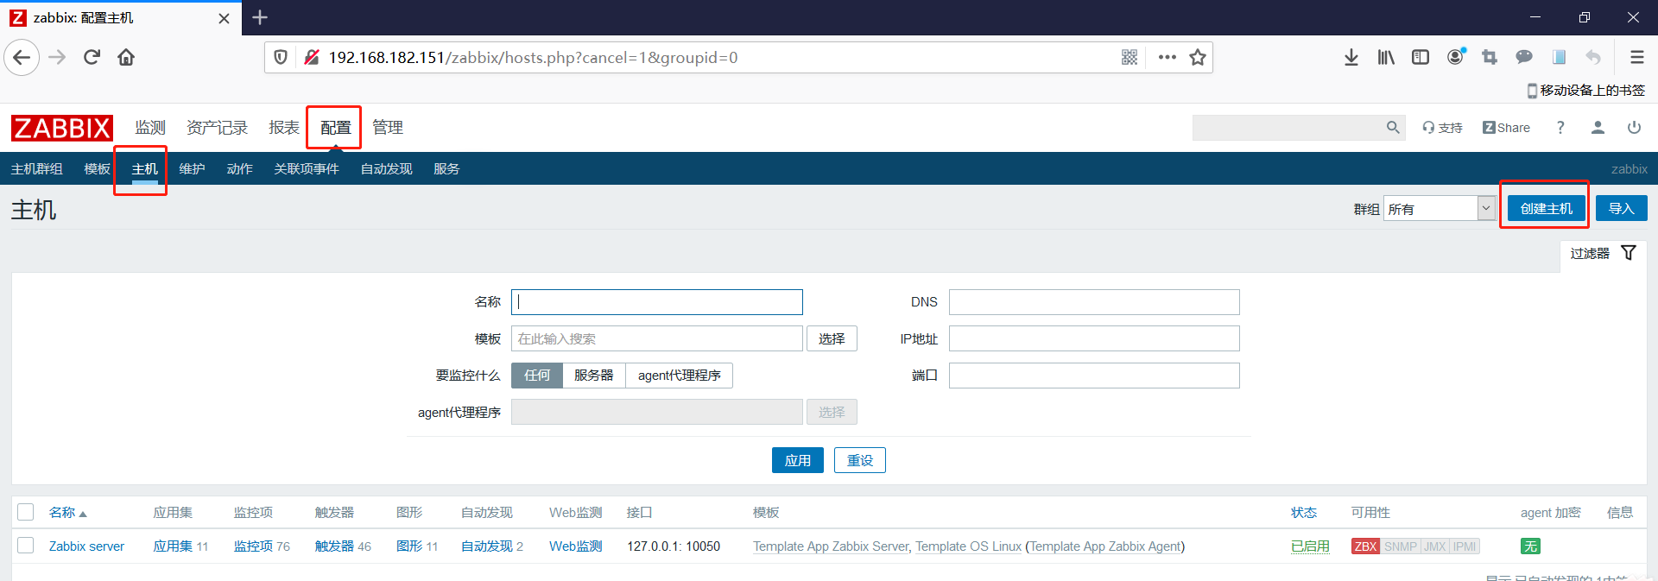Click 选择 beside the 模板 field

click(x=832, y=338)
